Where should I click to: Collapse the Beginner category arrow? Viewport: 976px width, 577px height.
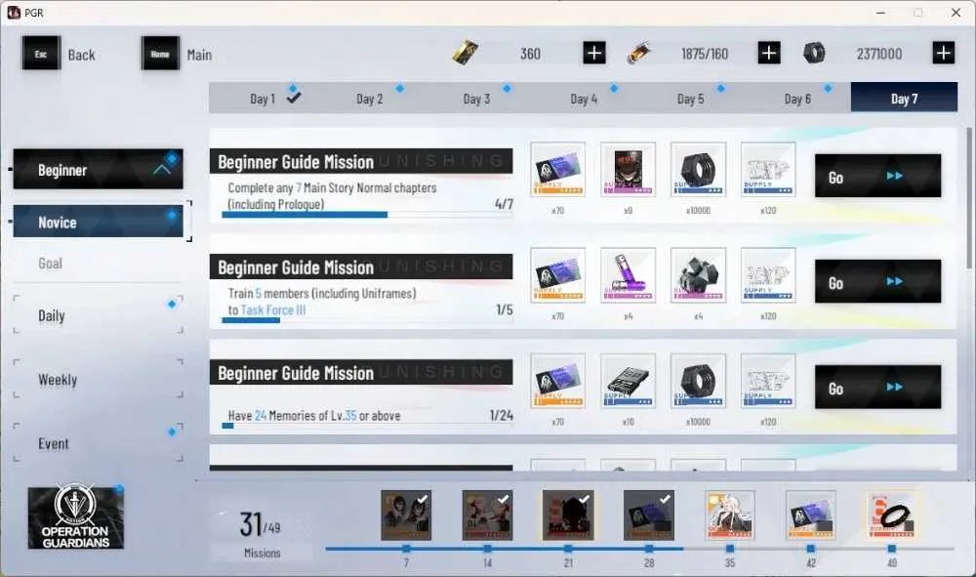coord(162,169)
